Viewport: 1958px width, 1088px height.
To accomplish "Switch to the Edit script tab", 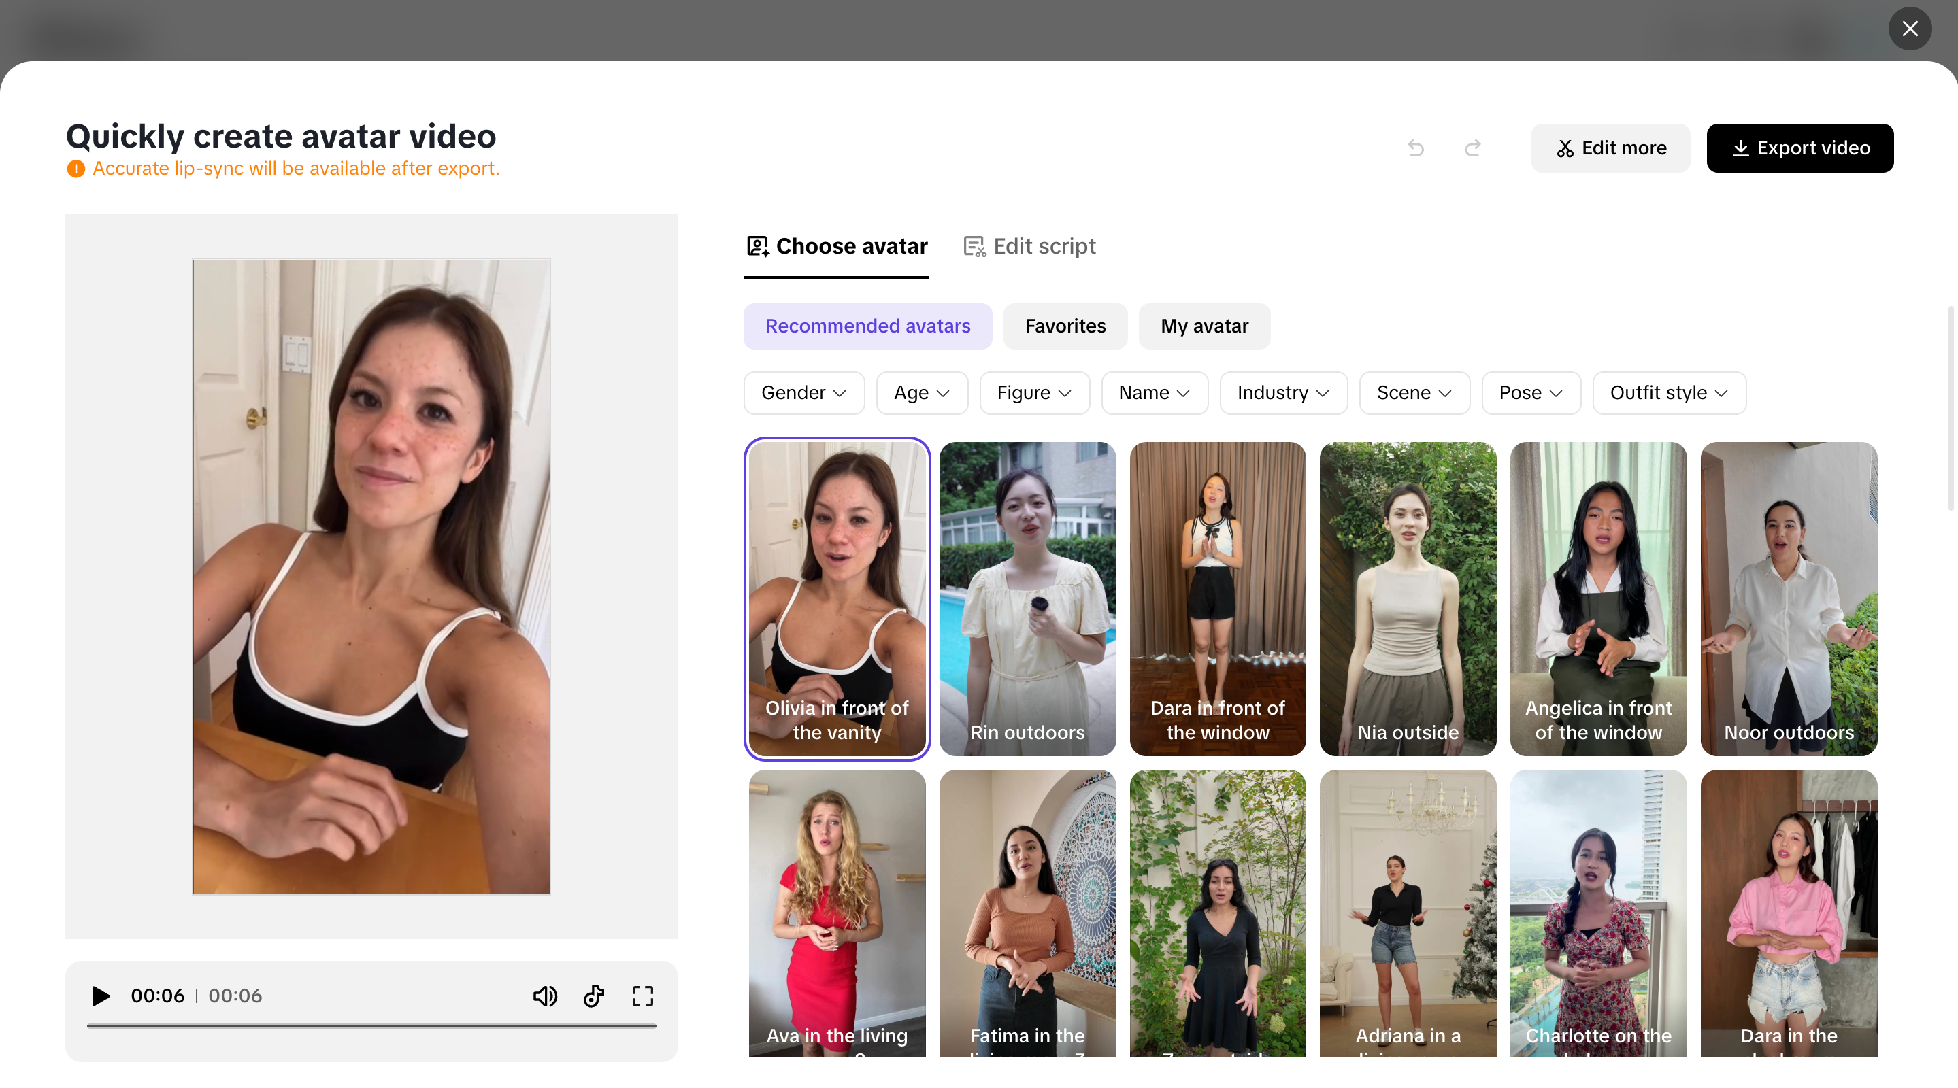I will 1029,245.
